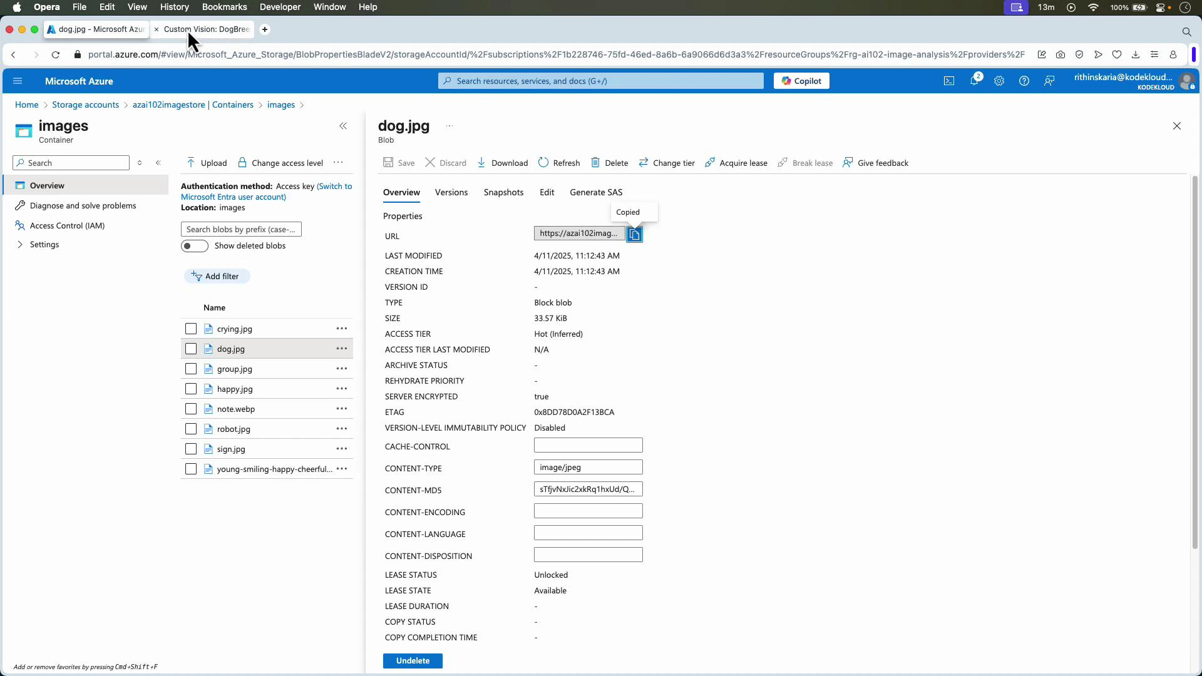Viewport: 1202px width, 676px height.
Task: Open the notifications bell
Action: tap(974, 81)
